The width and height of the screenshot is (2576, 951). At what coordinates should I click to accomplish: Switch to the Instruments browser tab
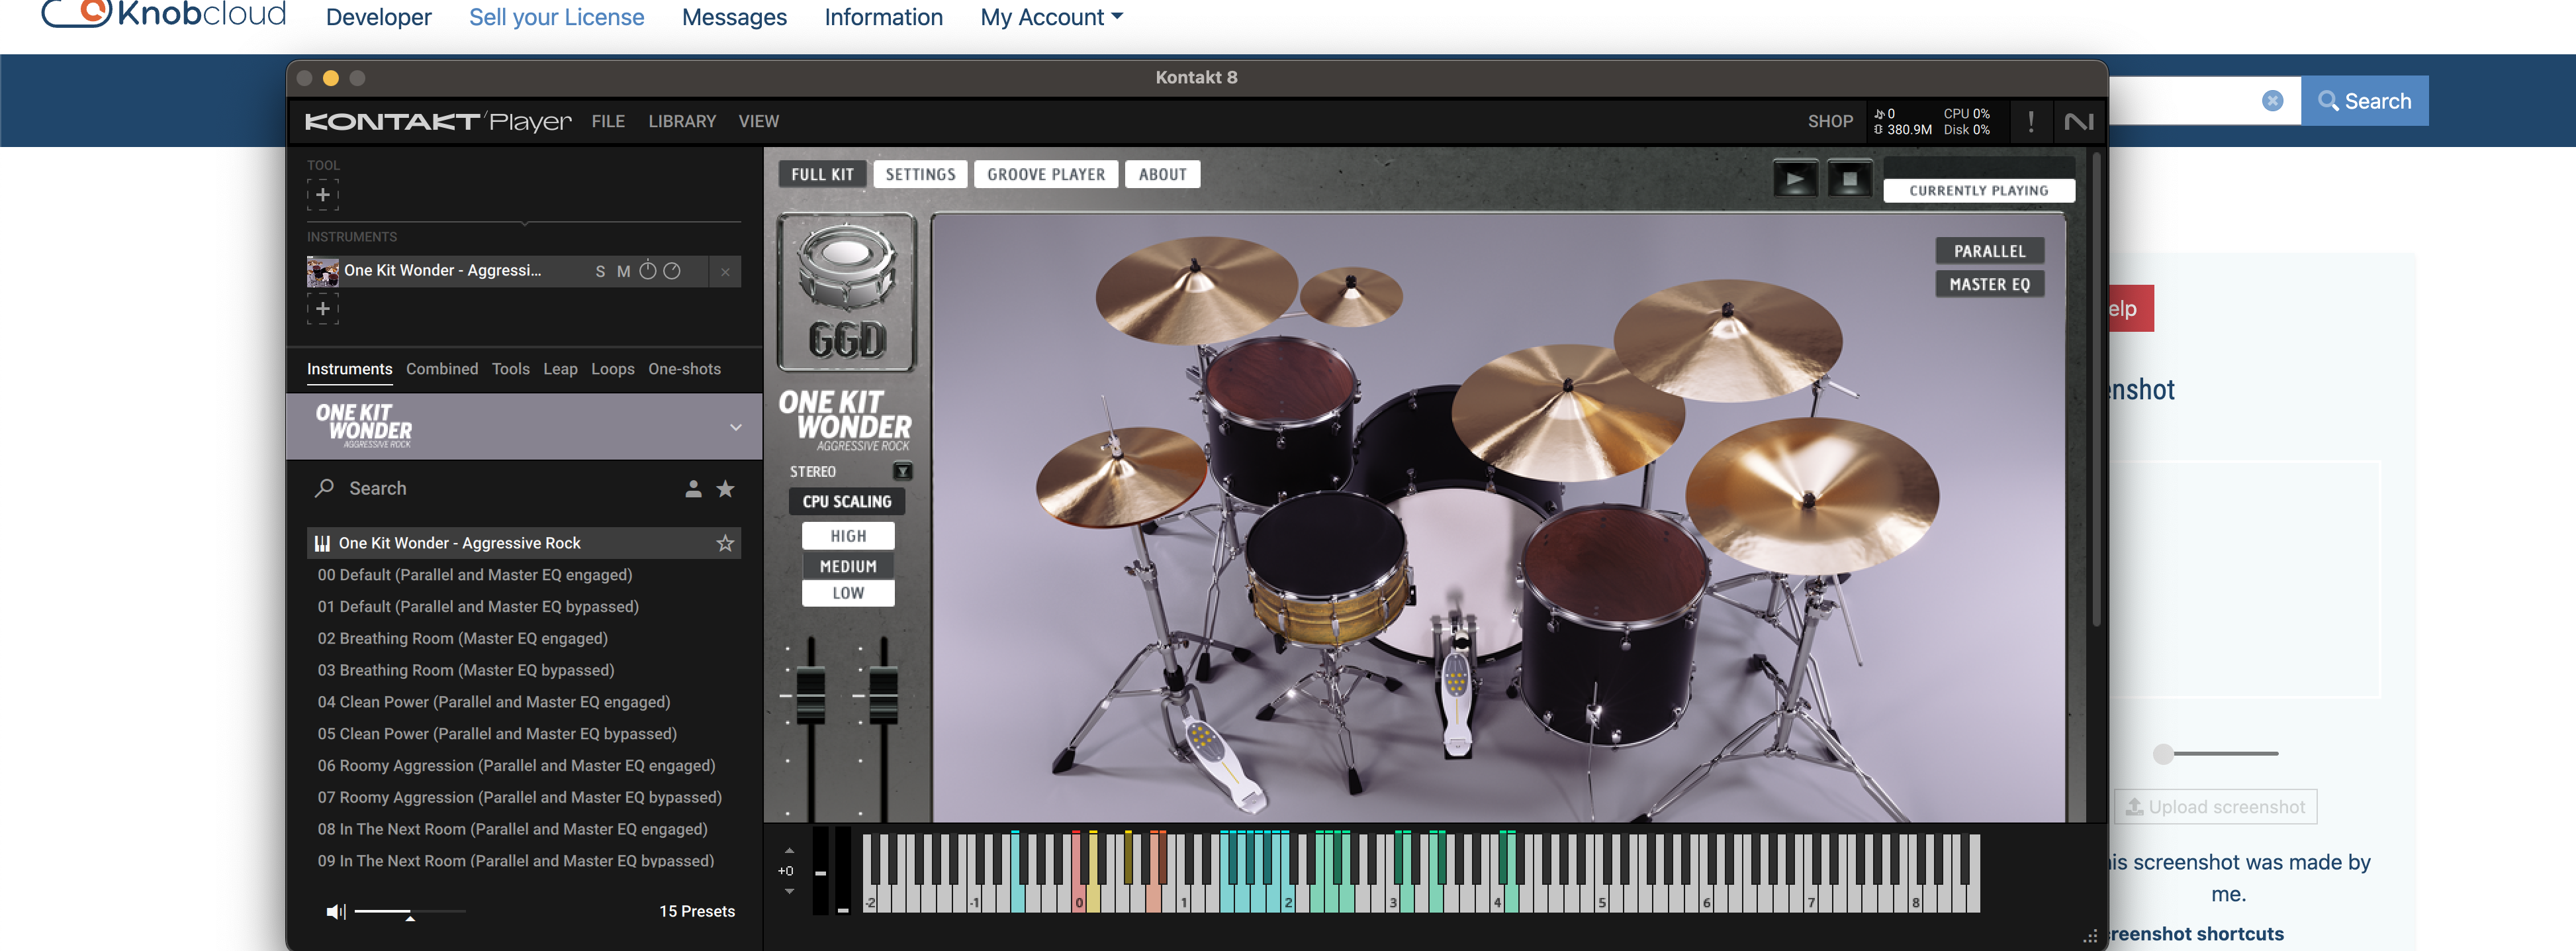coord(349,370)
